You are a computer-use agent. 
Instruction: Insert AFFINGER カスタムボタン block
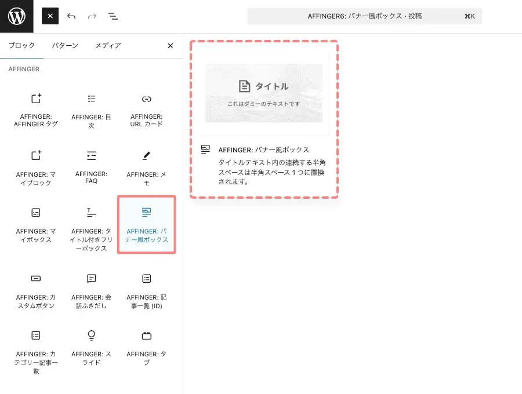pos(36,291)
